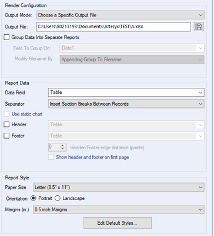Viewport: 214px width, 236px height.
Task: Open the Output Mode dropdown
Action: pos(121,15)
